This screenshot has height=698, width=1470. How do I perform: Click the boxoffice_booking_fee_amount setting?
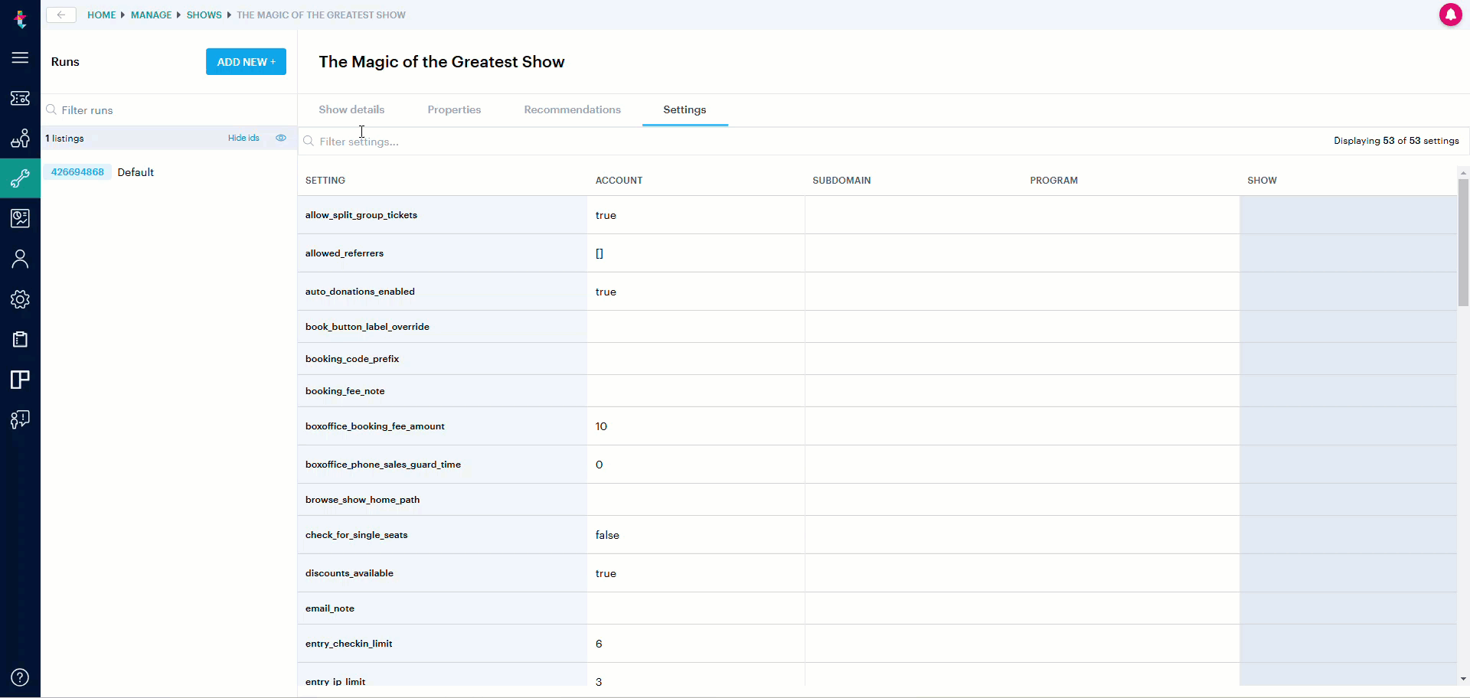(x=375, y=426)
